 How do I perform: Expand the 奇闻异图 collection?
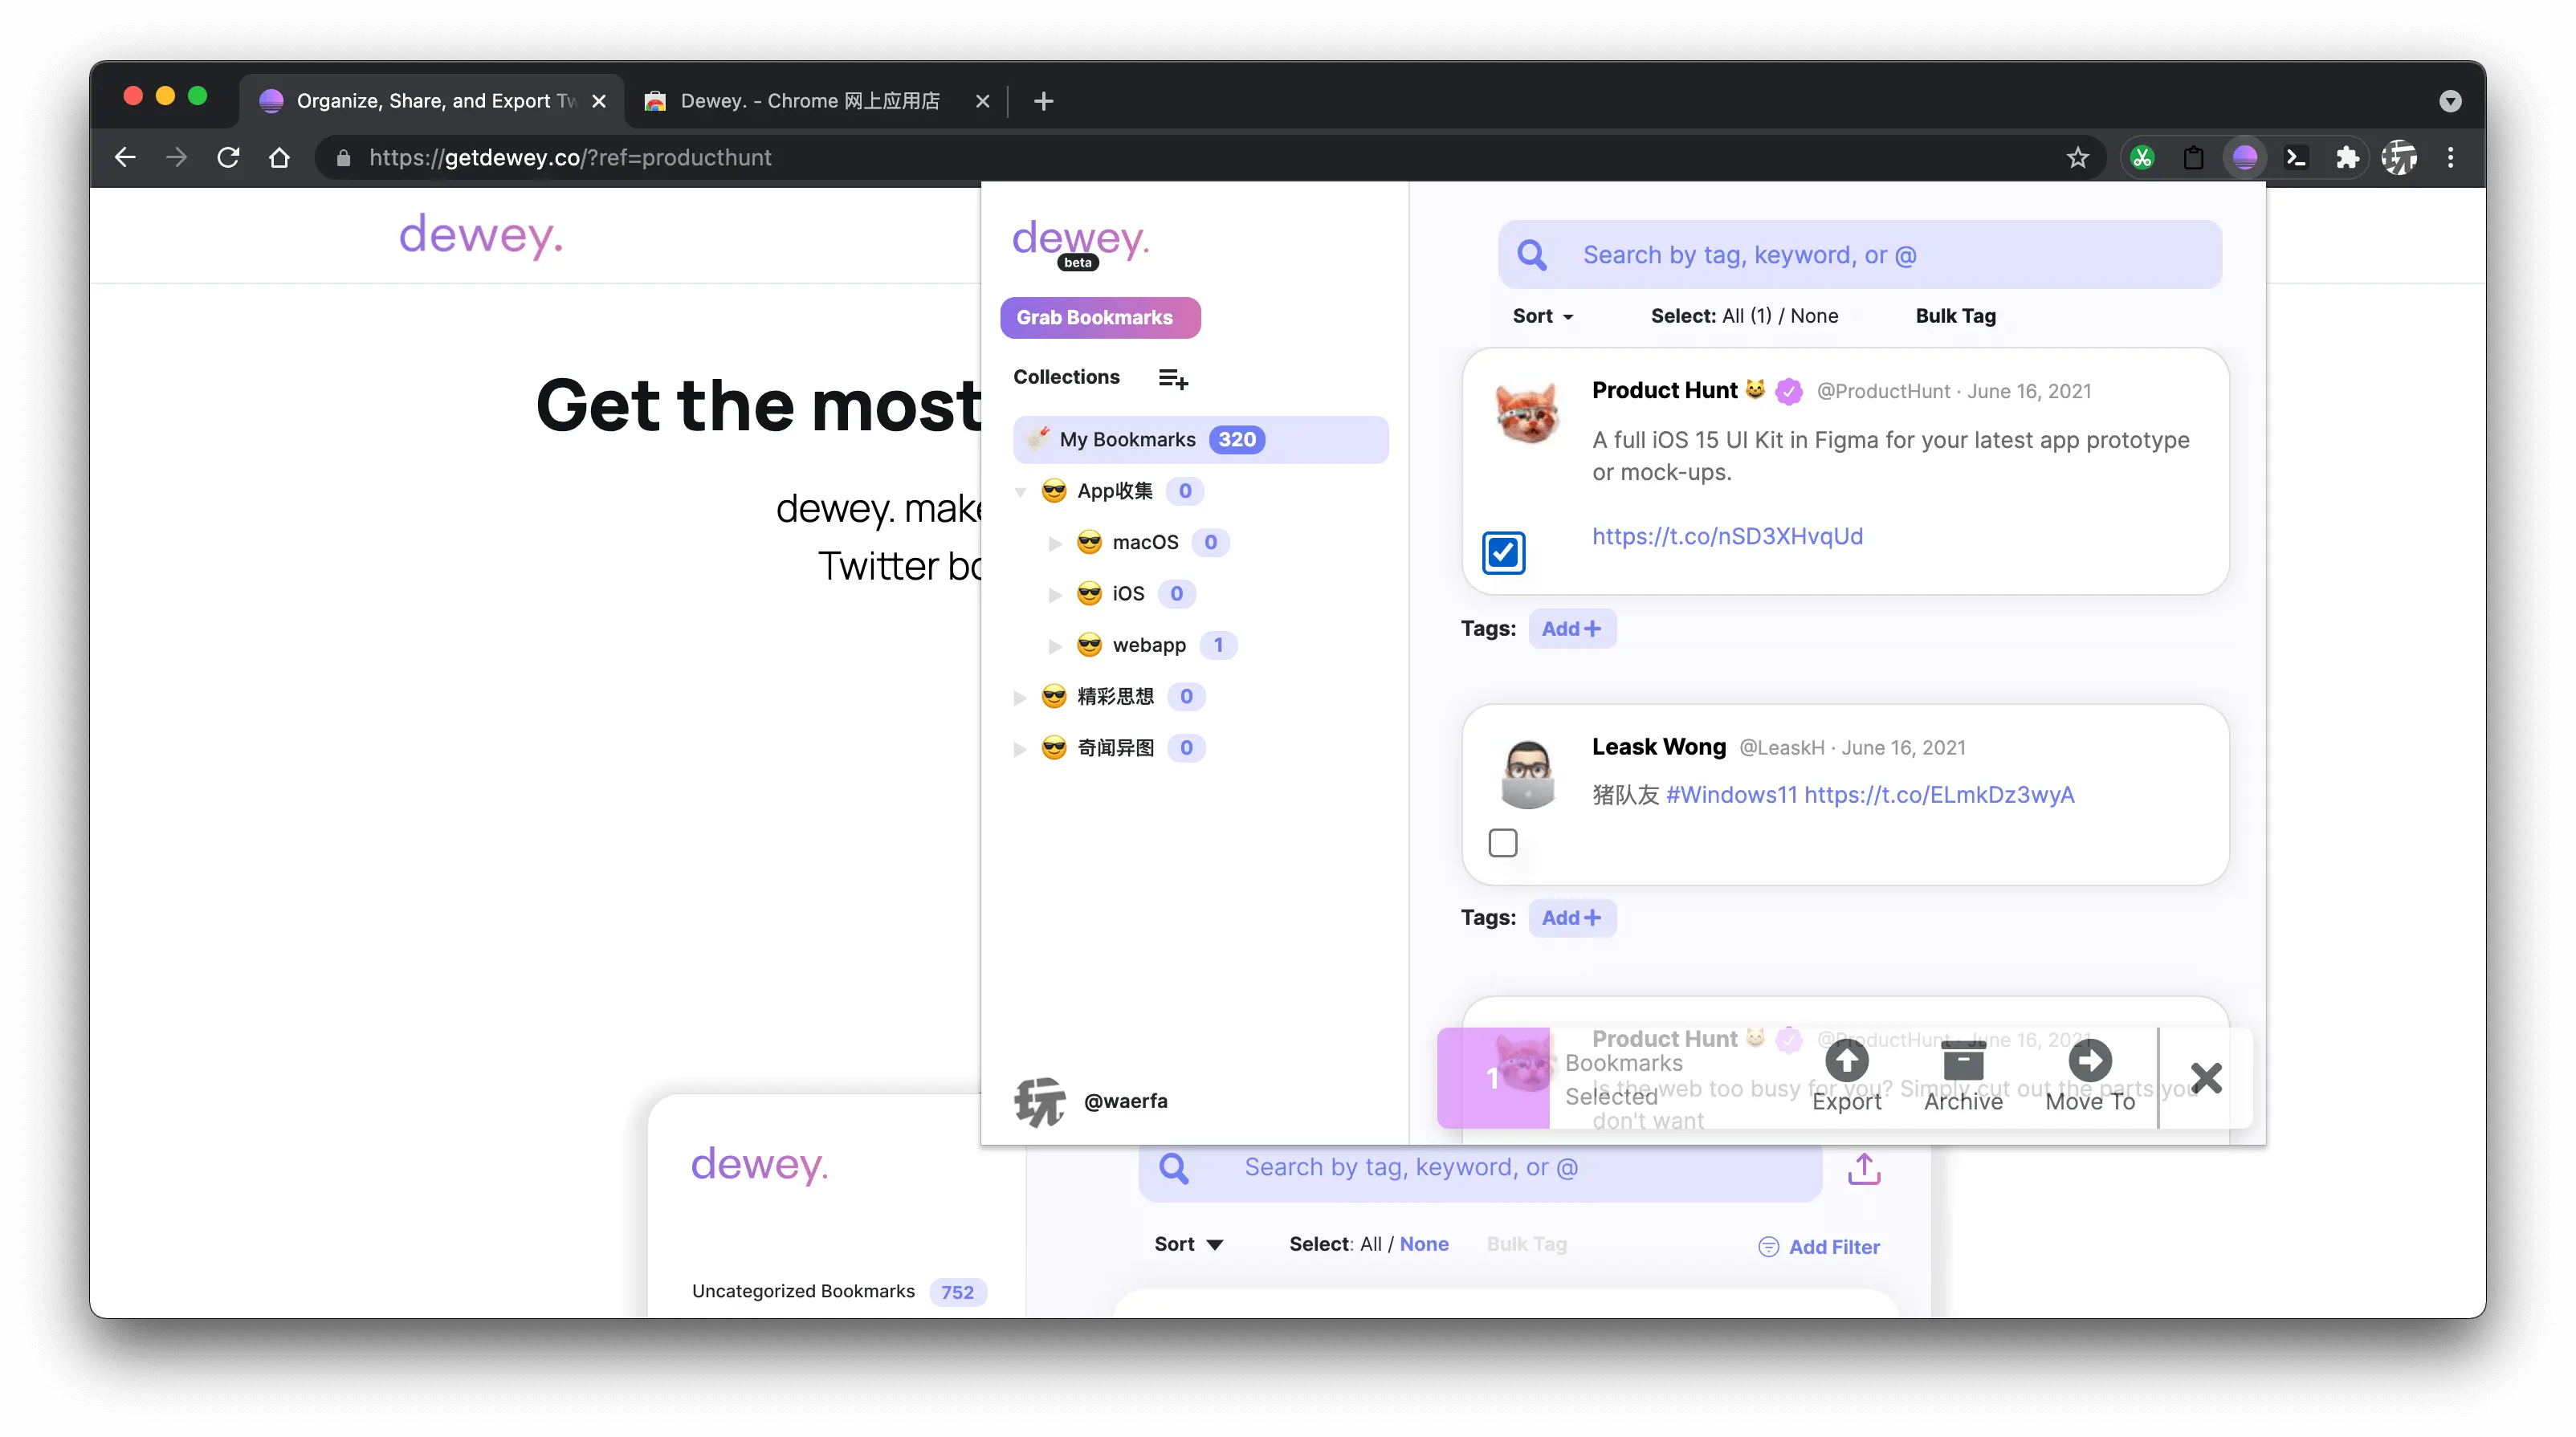click(1020, 749)
